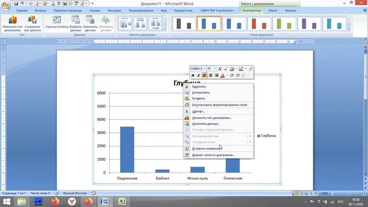
Task: Open 'Разметка страницы' ribbon tab
Action: click(68, 10)
